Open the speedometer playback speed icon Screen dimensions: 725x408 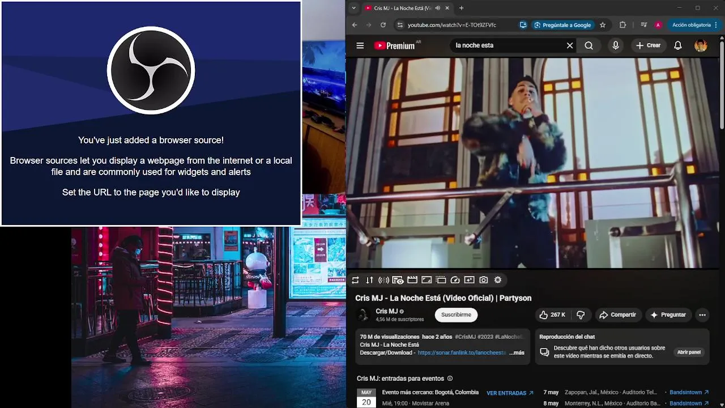pyautogui.click(x=455, y=280)
